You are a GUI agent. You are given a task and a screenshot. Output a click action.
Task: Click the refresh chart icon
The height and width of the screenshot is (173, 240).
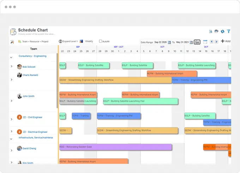(x=222, y=31)
